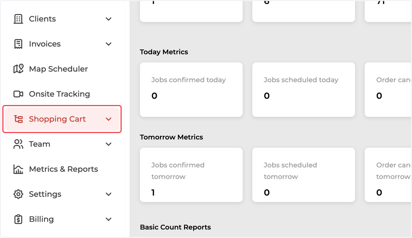The image size is (412, 238).
Task: Open the Billing menu label
Action: 41,219
